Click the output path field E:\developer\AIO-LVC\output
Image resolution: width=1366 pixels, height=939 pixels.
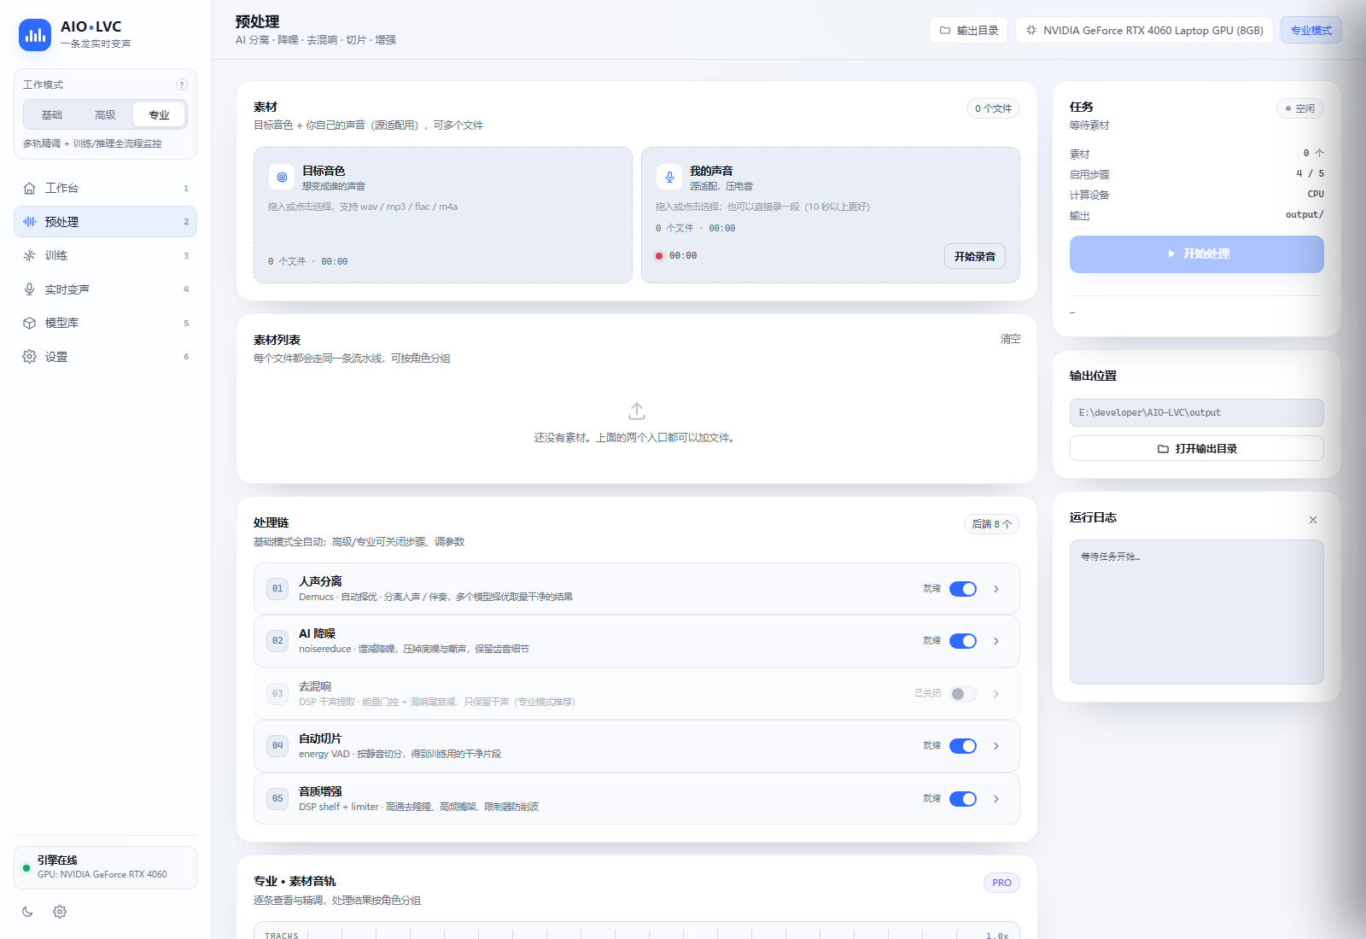[x=1197, y=412]
